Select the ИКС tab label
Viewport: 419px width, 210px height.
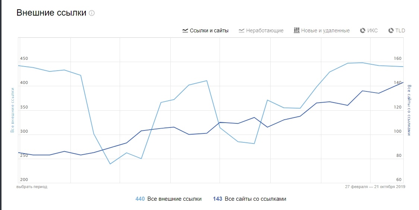pos(372,30)
